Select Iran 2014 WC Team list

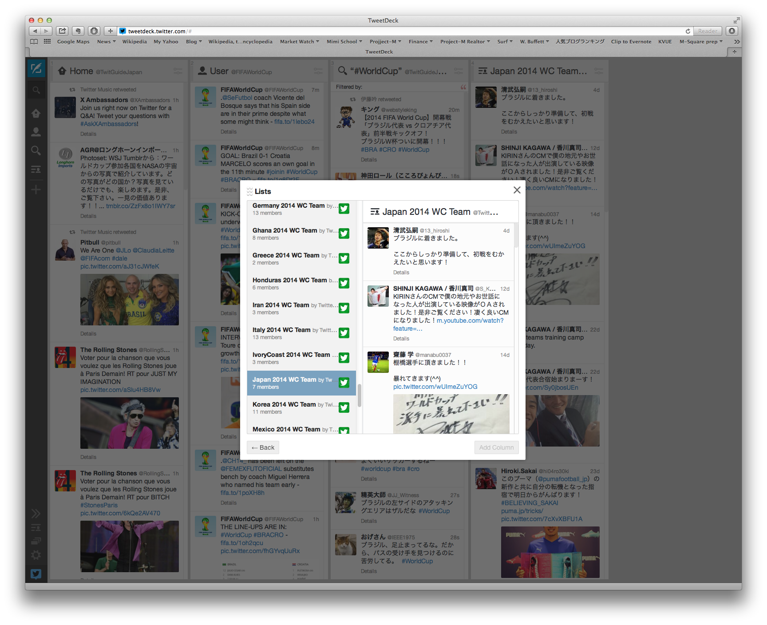(301, 308)
